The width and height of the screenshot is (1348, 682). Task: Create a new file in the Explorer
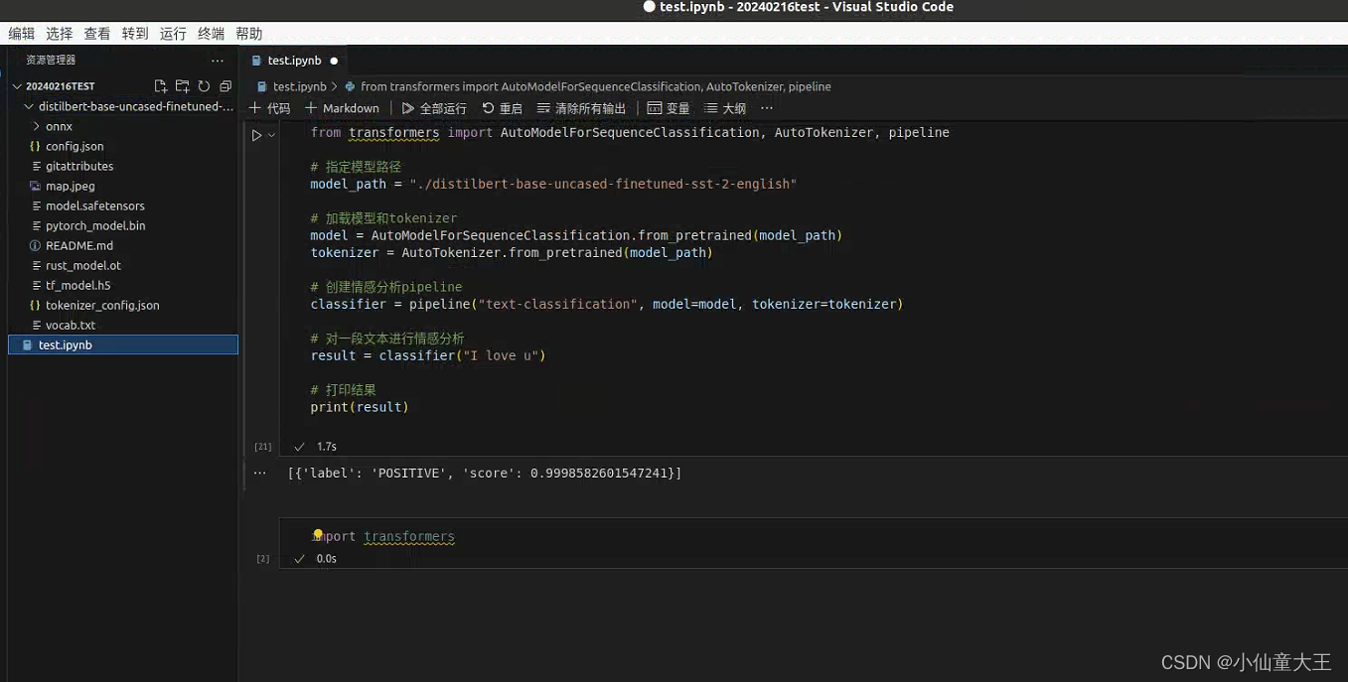(x=160, y=86)
